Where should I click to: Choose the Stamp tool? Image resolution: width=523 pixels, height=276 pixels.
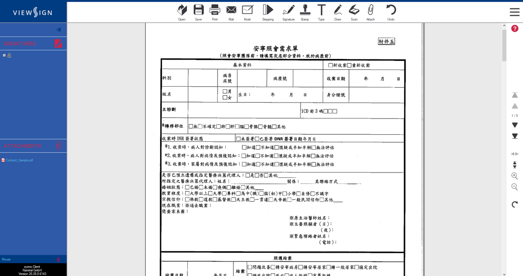coord(305,13)
